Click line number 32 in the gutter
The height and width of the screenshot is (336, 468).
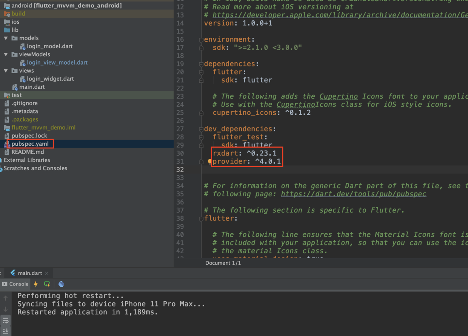[x=180, y=170]
